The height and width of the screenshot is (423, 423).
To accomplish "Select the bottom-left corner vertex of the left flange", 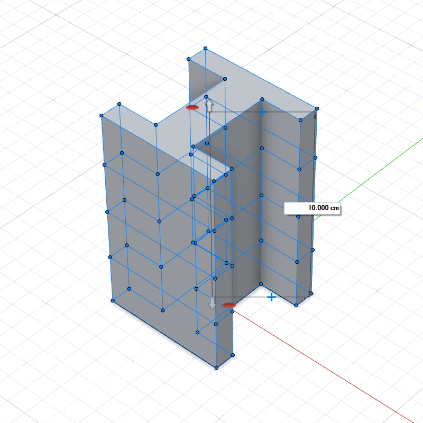I will pyautogui.click(x=113, y=300).
